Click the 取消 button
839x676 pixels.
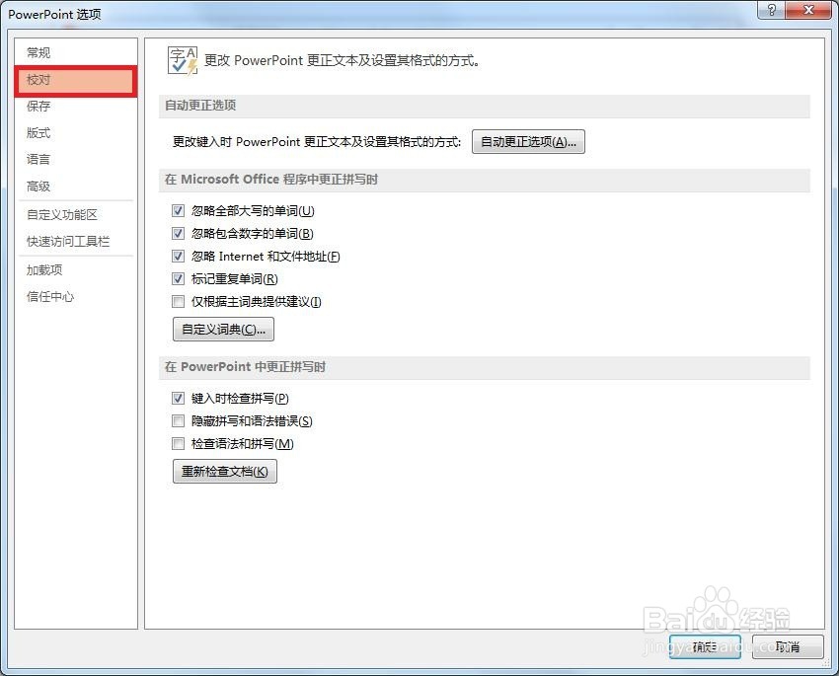788,647
